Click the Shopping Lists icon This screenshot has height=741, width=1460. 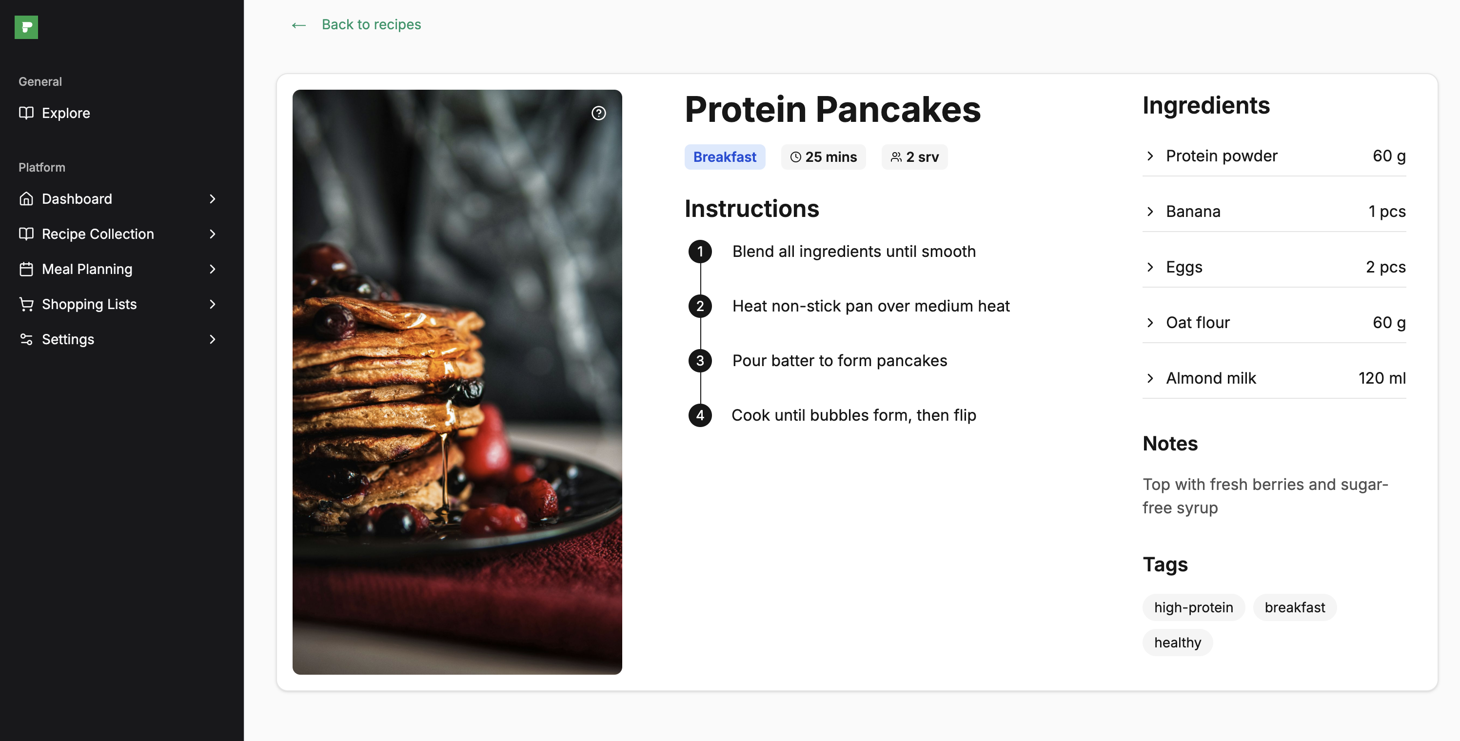coord(26,303)
